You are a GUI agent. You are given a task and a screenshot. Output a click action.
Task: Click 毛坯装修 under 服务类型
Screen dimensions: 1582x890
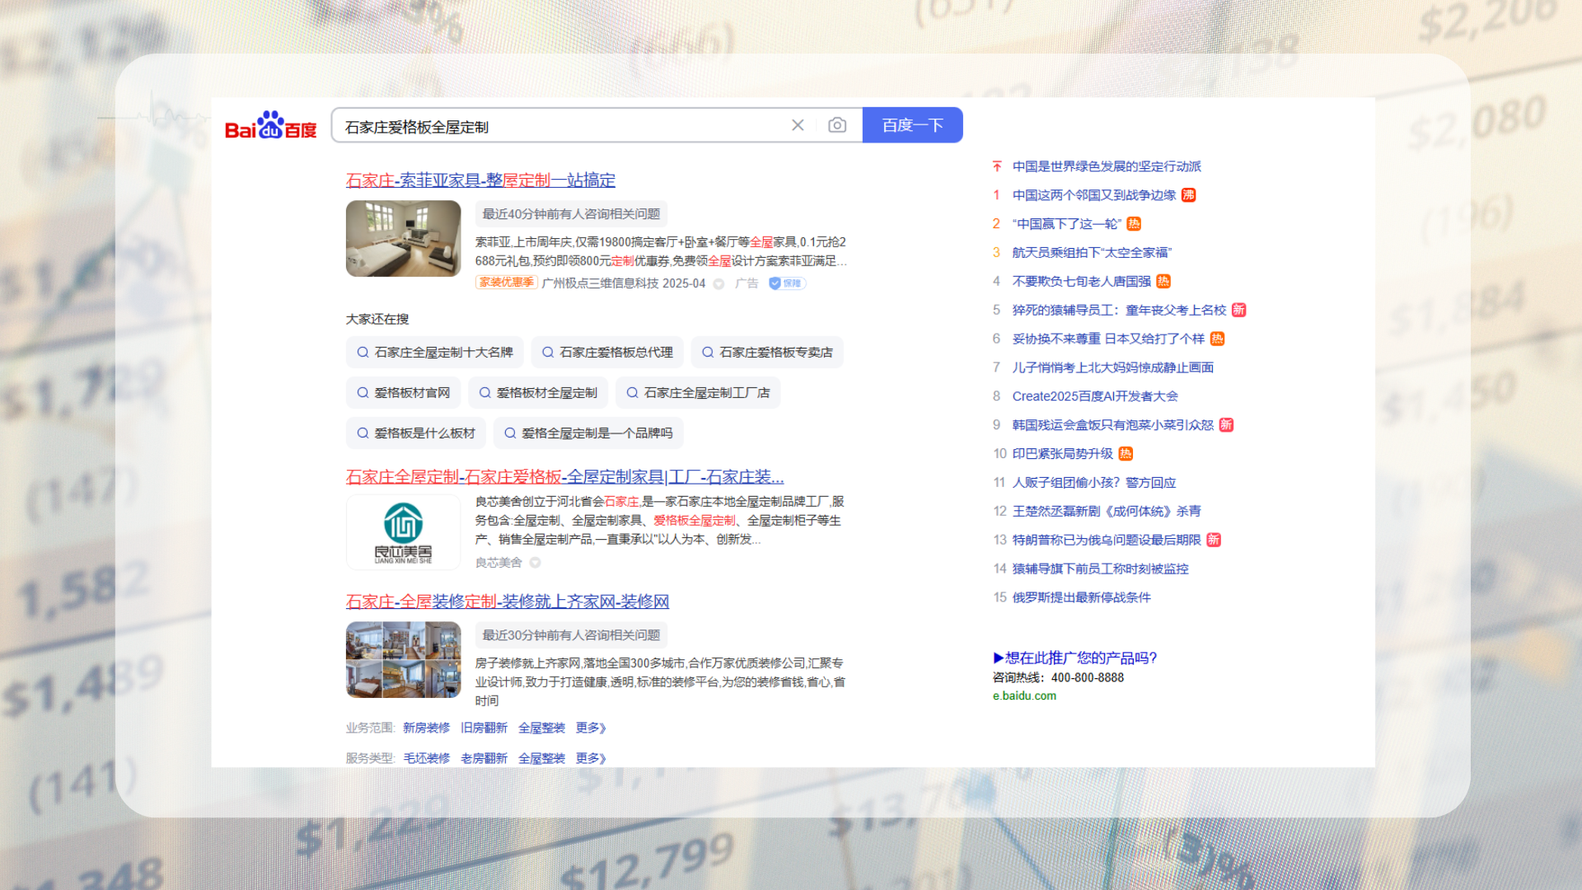[426, 758]
